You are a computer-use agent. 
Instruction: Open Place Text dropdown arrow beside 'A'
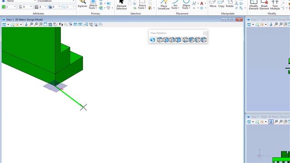[205, 3]
